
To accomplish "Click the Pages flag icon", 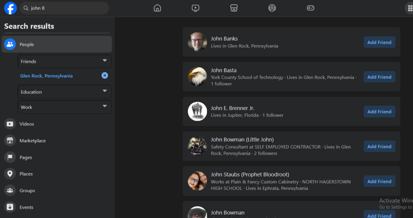I will coord(10,157).
